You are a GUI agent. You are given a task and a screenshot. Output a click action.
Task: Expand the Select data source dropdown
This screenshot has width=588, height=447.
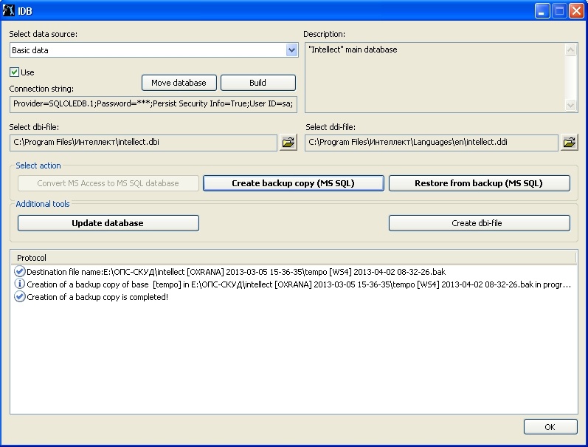click(x=291, y=50)
